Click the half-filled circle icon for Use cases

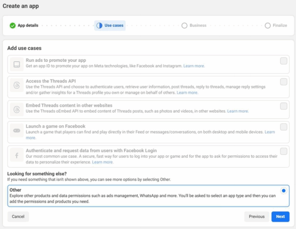pyautogui.click(x=99, y=25)
